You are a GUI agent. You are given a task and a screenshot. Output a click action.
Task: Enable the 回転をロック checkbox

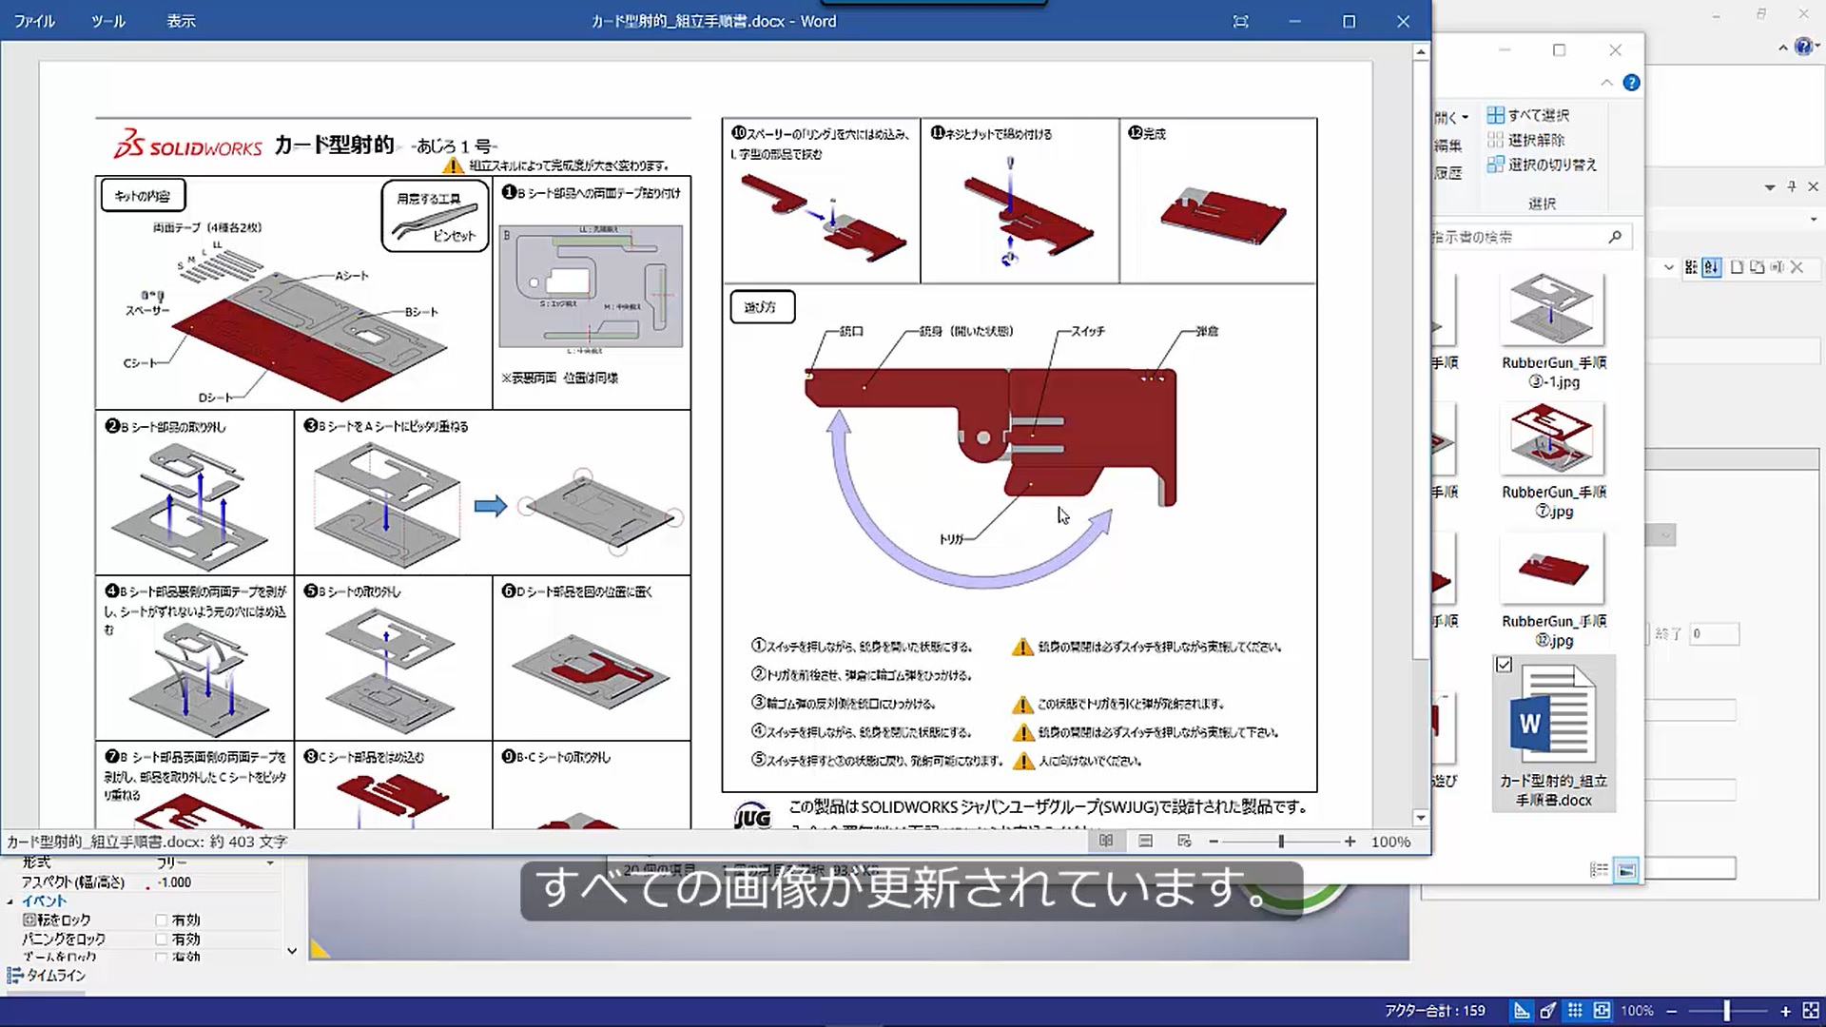pyautogui.click(x=162, y=920)
